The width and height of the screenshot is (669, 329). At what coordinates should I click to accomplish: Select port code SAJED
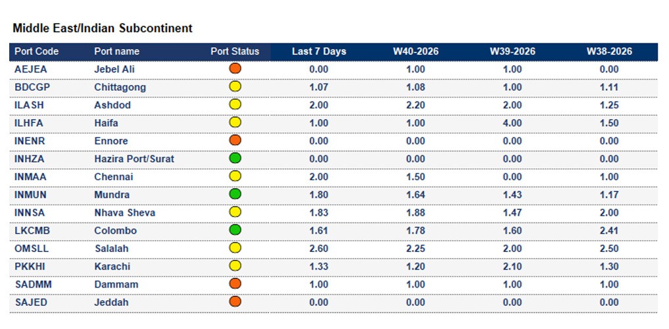(31, 303)
